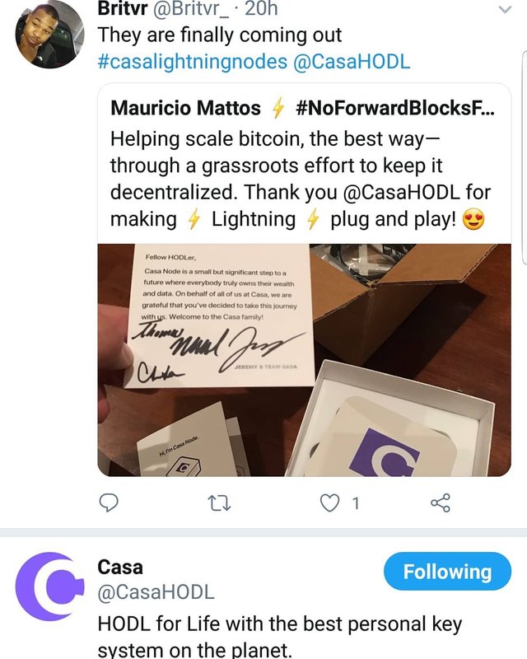
Task: Open Mauricio Mattos quoted tweet author name
Action: [186, 108]
